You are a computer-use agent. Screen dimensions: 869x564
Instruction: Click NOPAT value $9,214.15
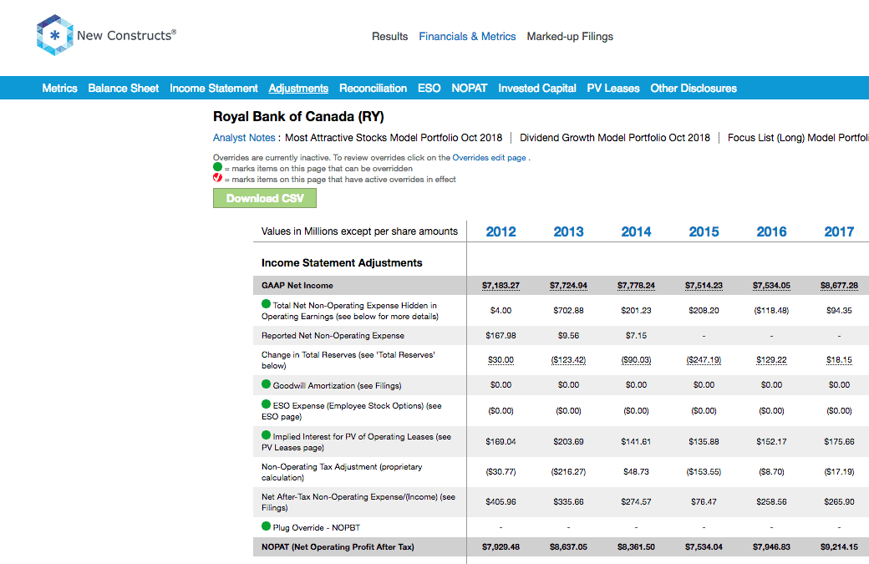839,547
